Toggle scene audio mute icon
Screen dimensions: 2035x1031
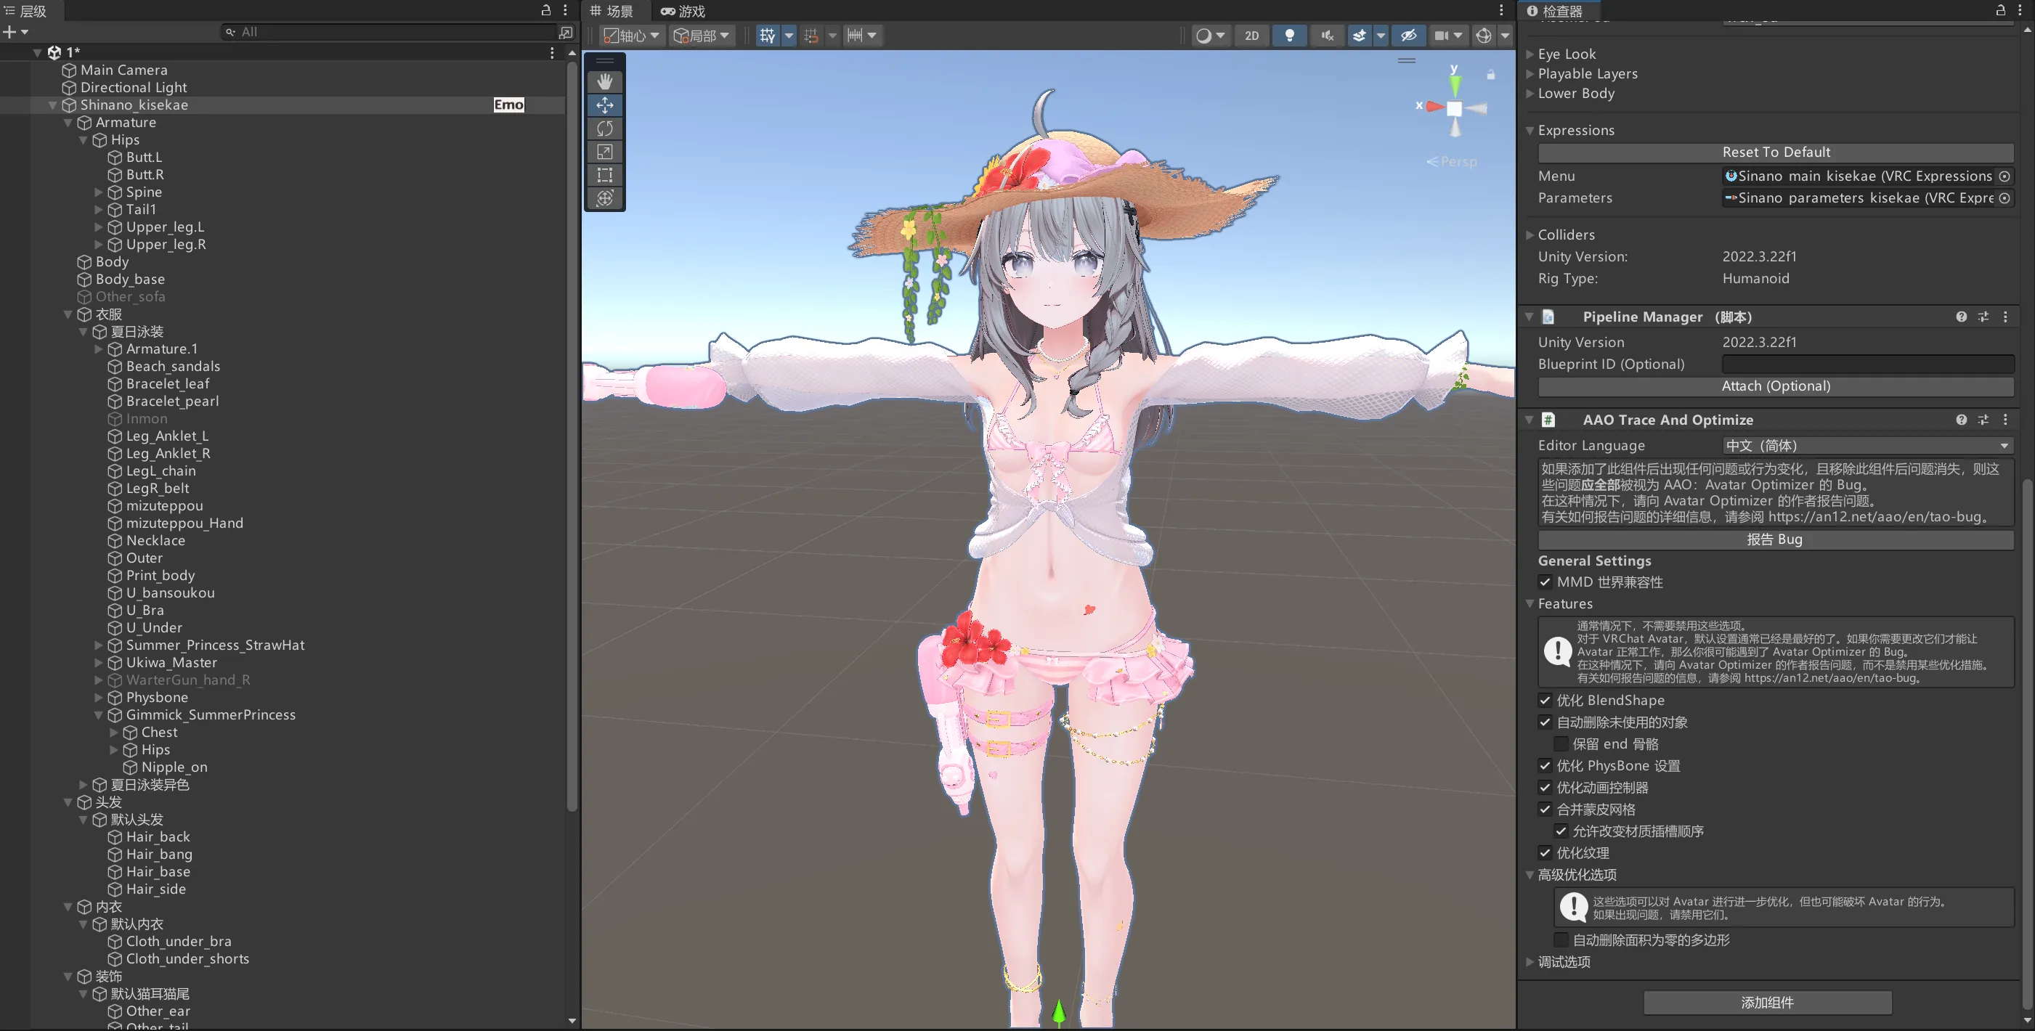pos(1327,36)
